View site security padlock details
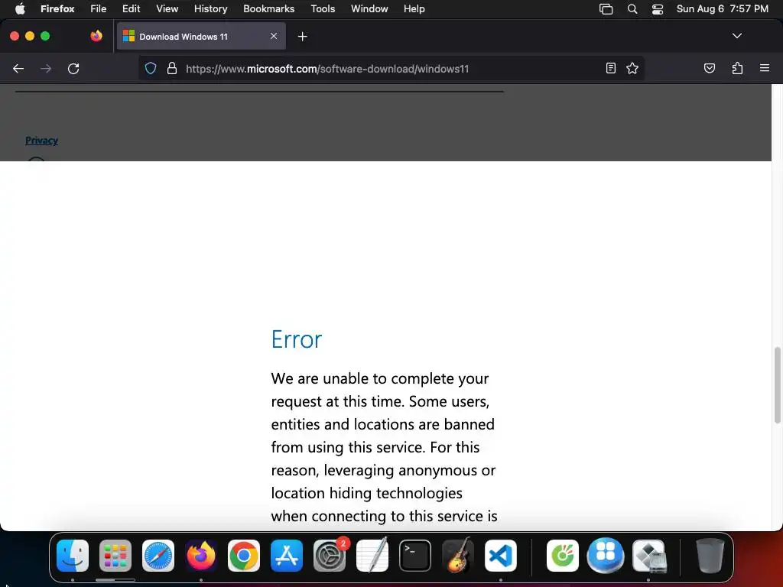The height and width of the screenshot is (587, 783). click(172, 68)
